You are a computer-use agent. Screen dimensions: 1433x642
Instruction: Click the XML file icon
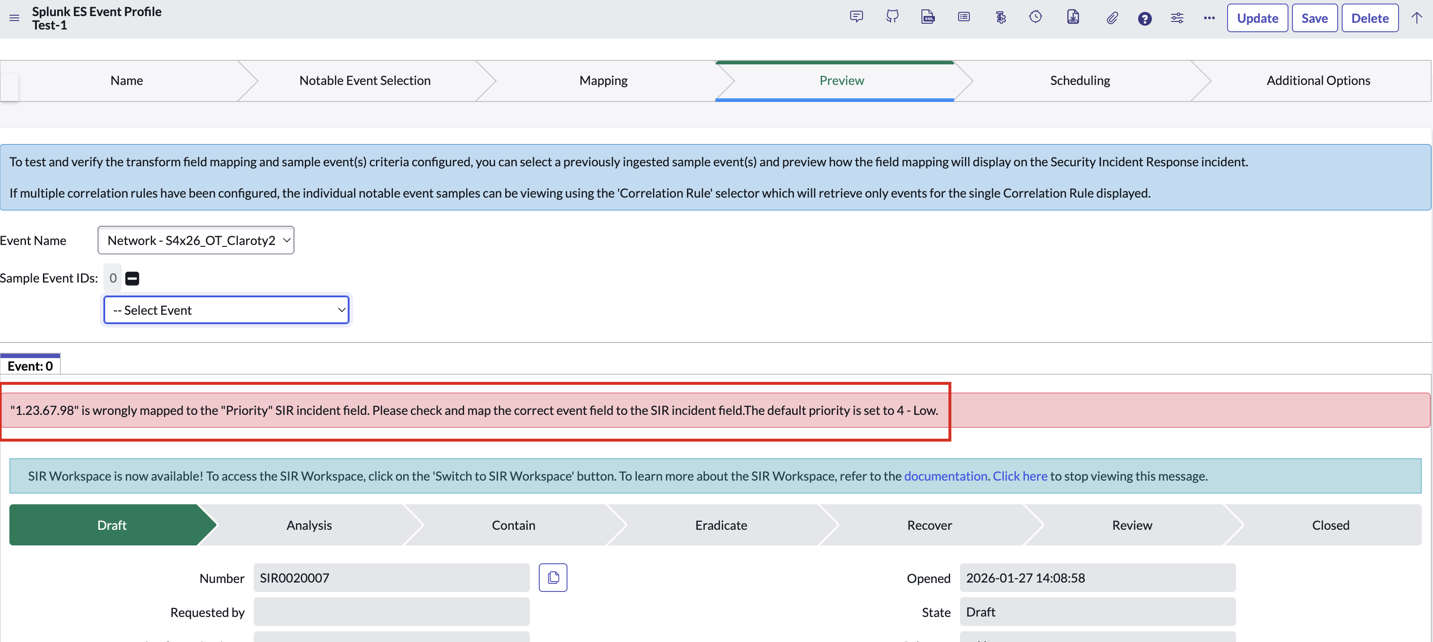[928, 17]
